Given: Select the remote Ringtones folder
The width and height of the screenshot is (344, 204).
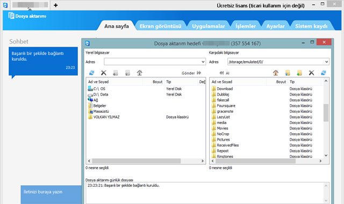Looking at the screenshot, I should 223,156.
